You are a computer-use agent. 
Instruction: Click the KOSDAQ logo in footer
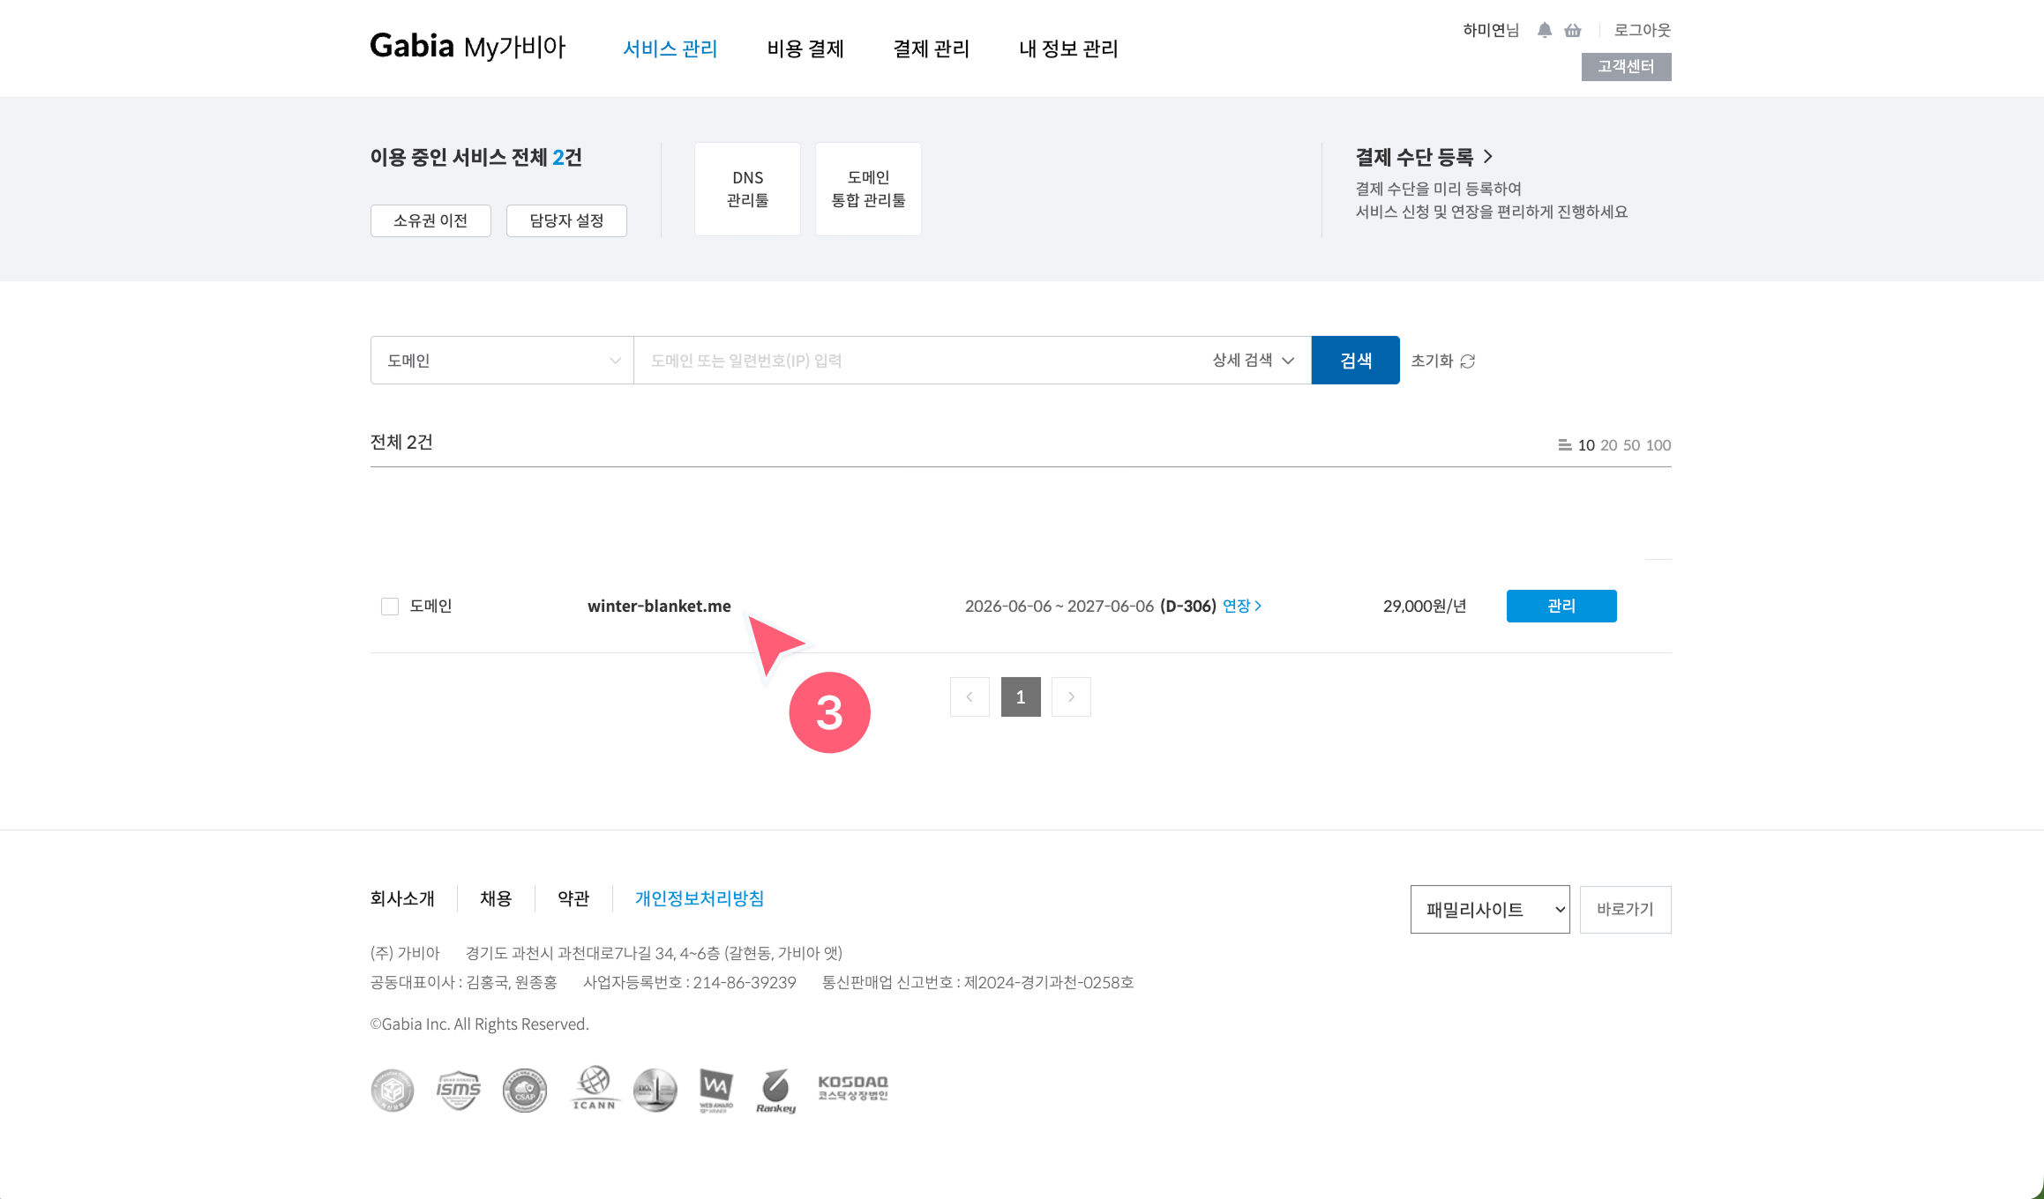click(853, 1088)
